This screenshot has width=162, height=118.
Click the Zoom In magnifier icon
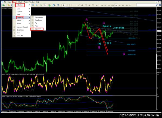click(33, 5)
